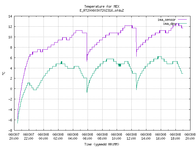Select y-axis tick value '2'
This screenshot has height=147, width=196.
(x=11, y=78)
